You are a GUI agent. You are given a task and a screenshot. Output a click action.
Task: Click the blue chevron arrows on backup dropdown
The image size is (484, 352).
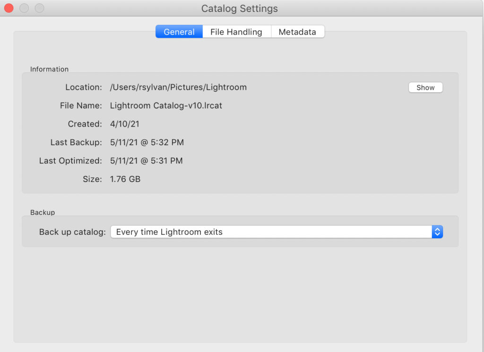pos(437,232)
